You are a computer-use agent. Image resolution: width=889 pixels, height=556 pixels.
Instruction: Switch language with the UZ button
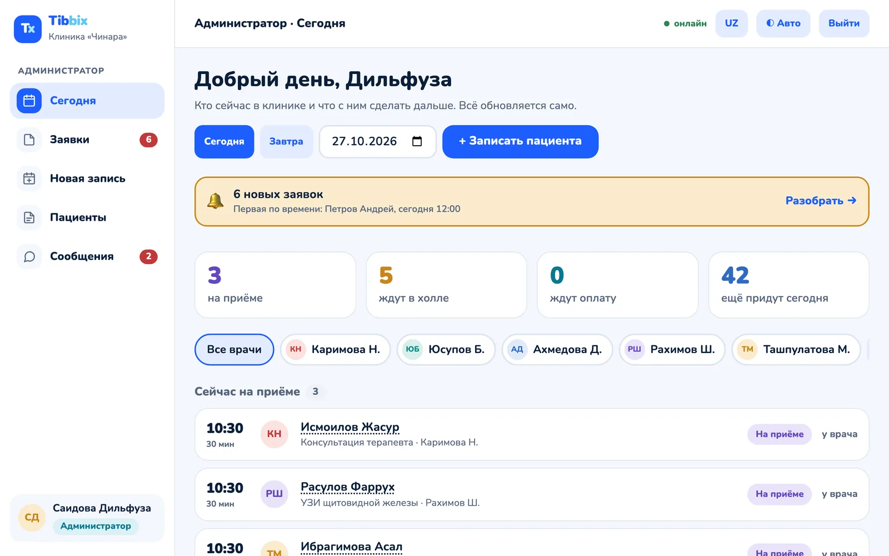pos(731,23)
